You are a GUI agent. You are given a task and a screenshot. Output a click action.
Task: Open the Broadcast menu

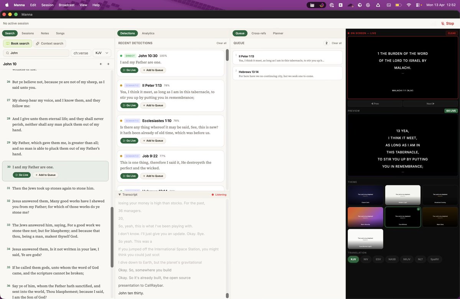(x=67, y=5)
